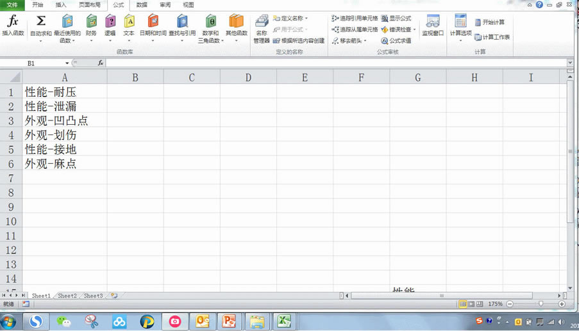This screenshot has height=331, width=579.
Task: Click in the formula bar input field
Action: 336,63
